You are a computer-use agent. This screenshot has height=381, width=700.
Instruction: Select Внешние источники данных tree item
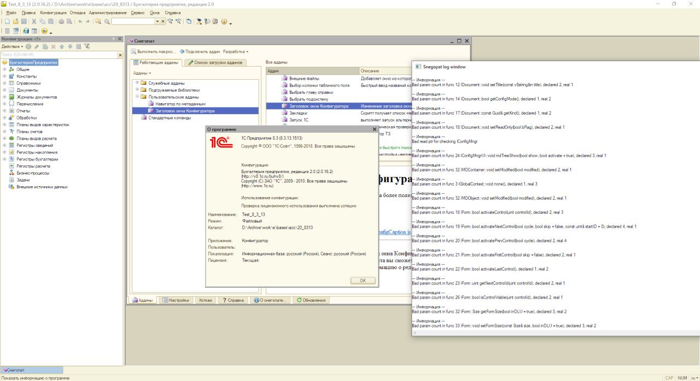point(42,187)
